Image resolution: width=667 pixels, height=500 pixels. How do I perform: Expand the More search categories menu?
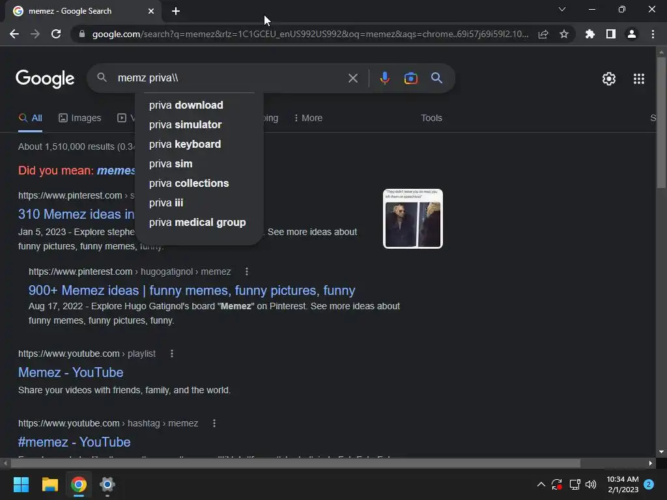point(308,118)
